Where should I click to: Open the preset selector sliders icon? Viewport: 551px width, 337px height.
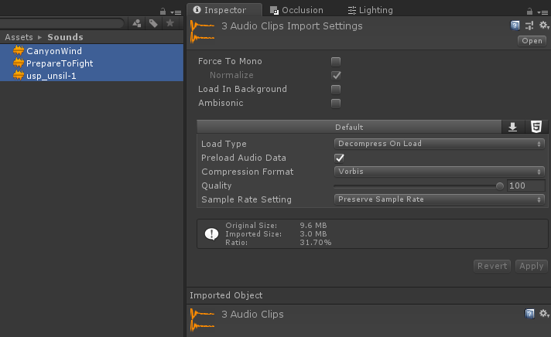[530, 26]
